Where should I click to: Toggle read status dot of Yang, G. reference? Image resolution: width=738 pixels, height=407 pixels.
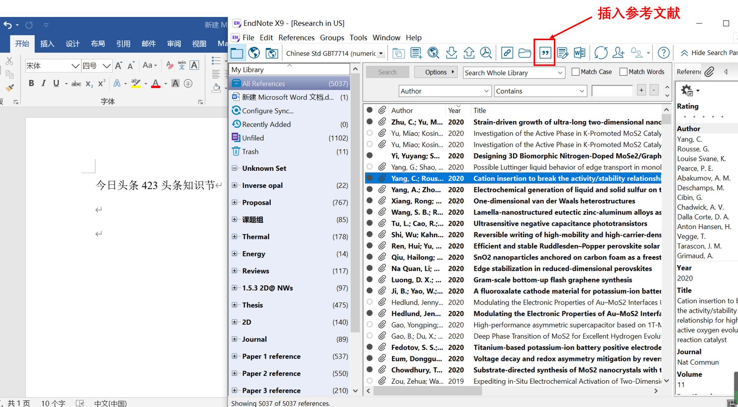[x=369, y=167]
